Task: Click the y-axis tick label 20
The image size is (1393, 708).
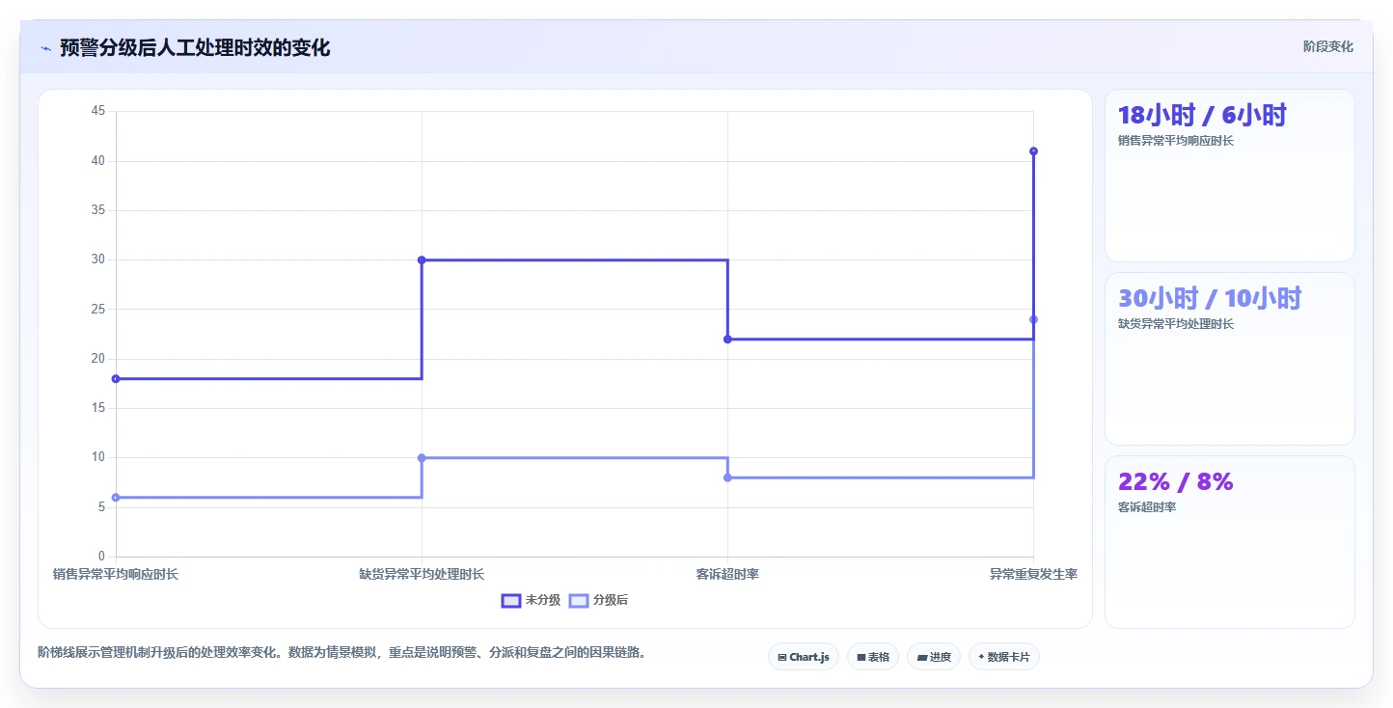Action: pyautogui.click(x=97, y=359)
